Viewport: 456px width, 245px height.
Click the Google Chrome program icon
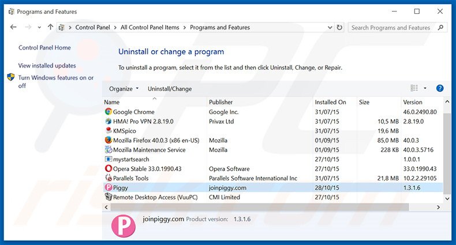click(x=109, y=112)
